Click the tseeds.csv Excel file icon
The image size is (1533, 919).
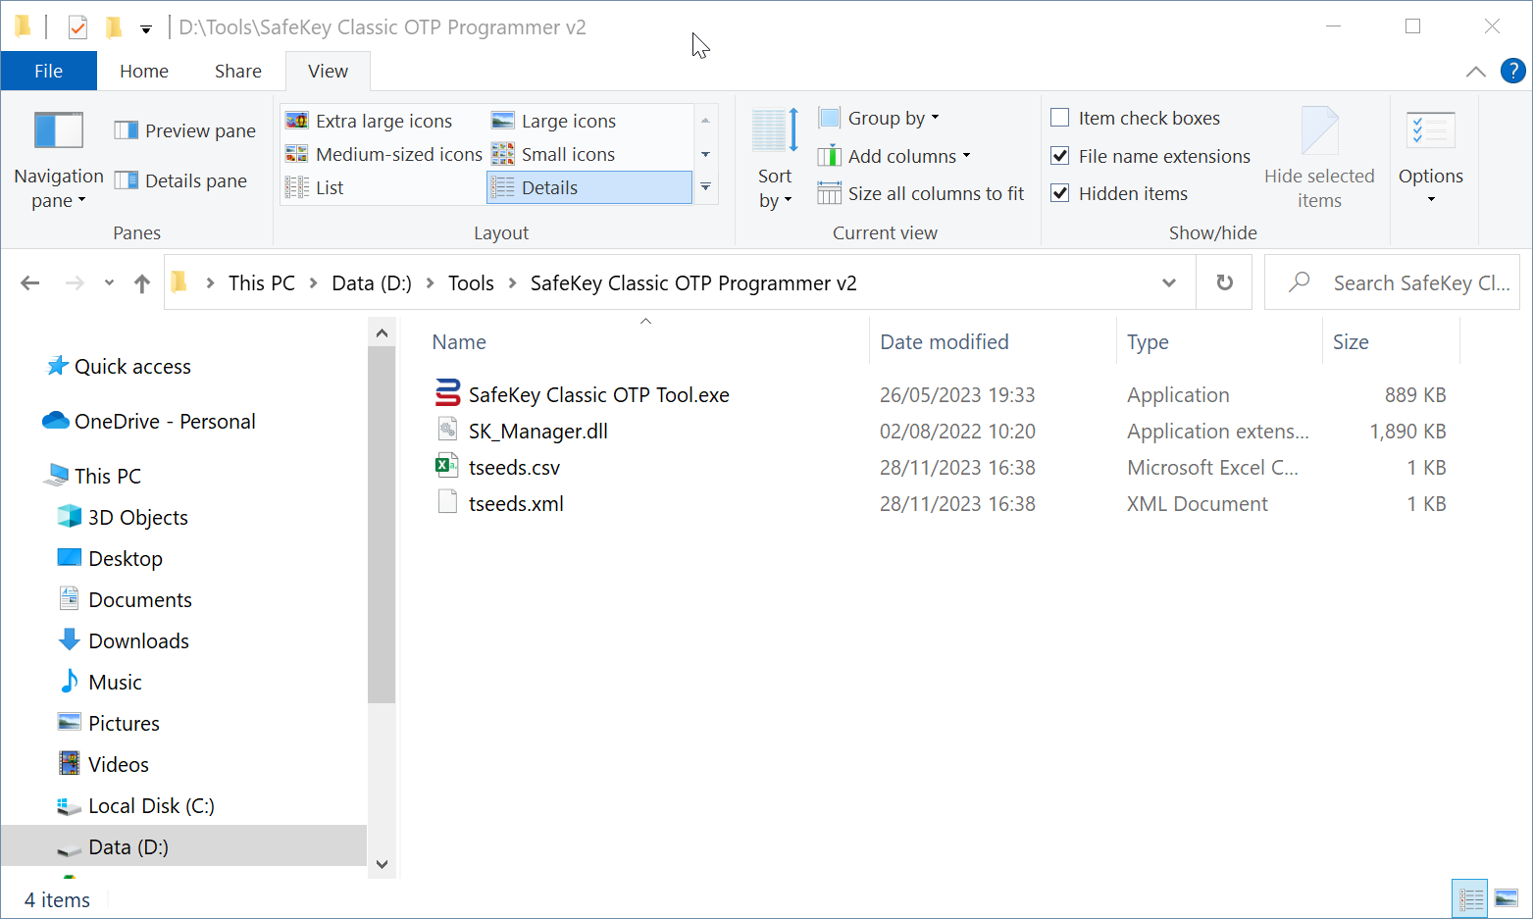tap(447, 467)
